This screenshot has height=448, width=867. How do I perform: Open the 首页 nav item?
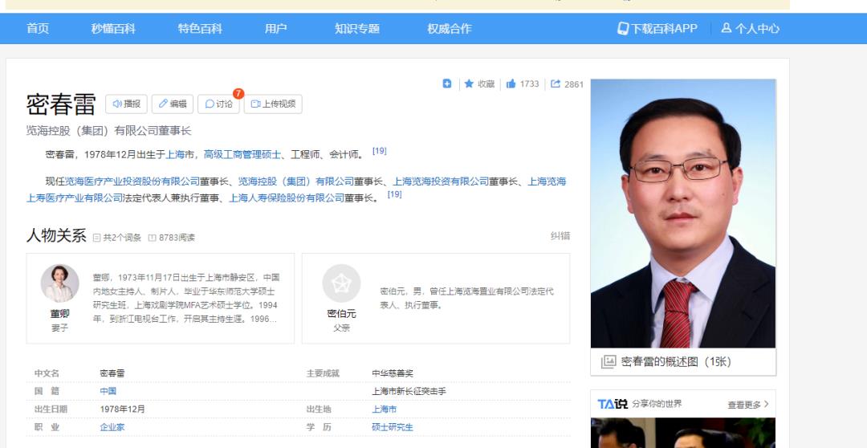point(38,29)
